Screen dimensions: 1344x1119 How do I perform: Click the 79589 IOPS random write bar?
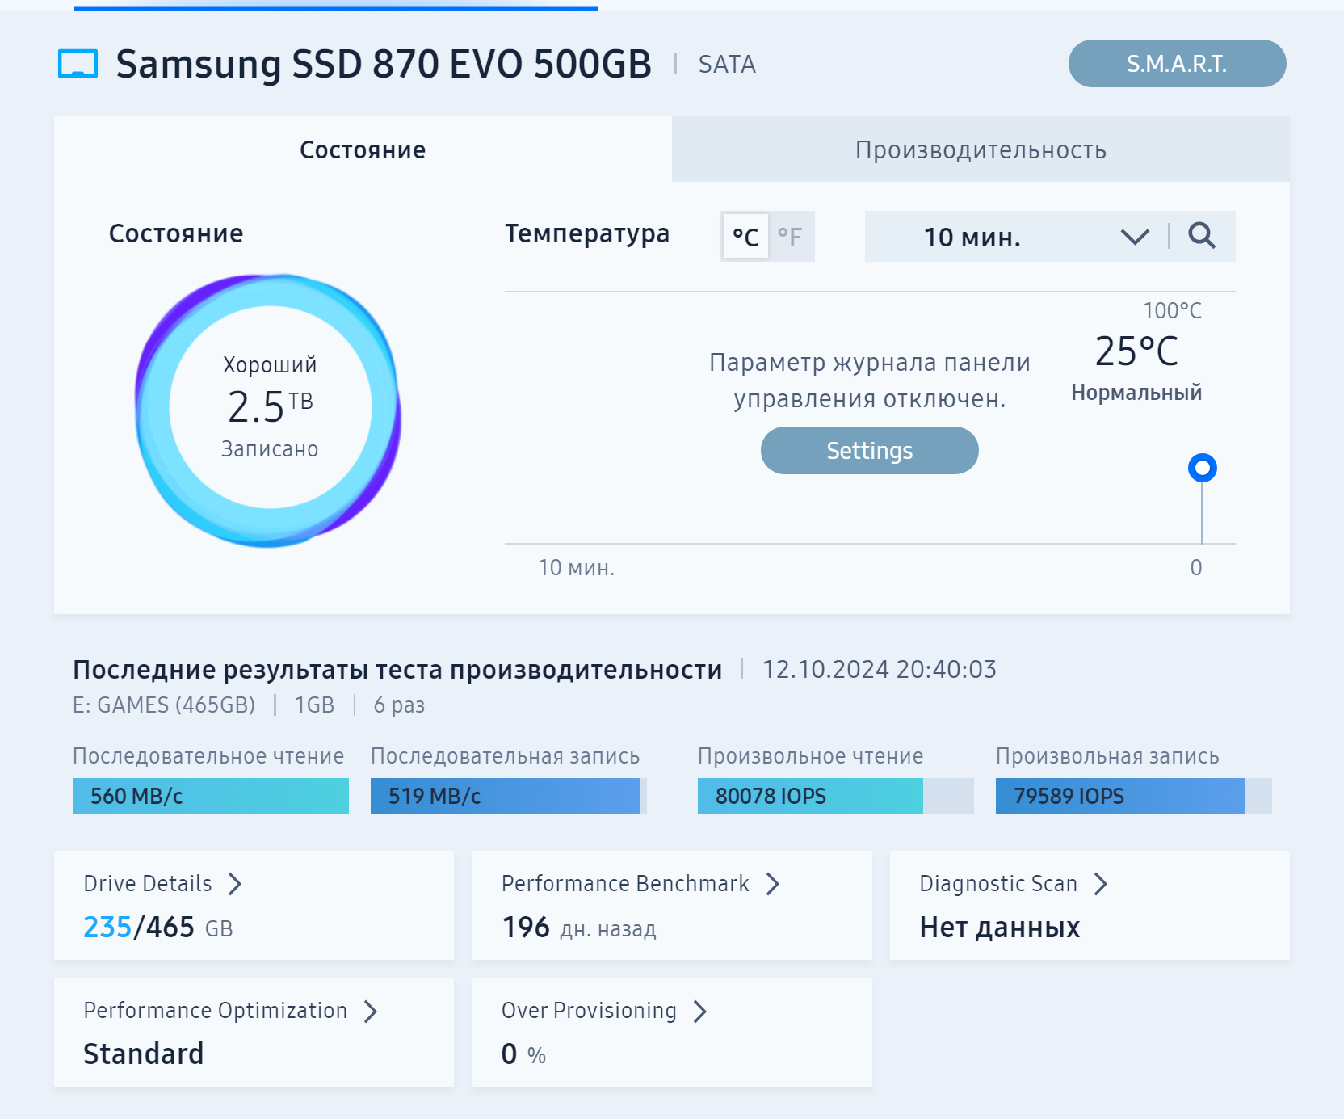[x=1134, y=796]
